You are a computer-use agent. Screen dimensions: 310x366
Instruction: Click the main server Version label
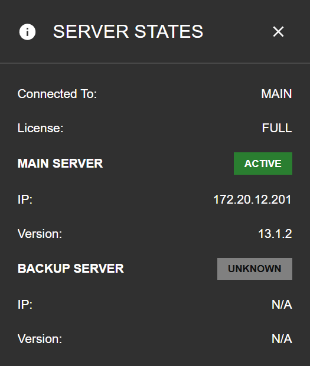click(x=40, y=234)
